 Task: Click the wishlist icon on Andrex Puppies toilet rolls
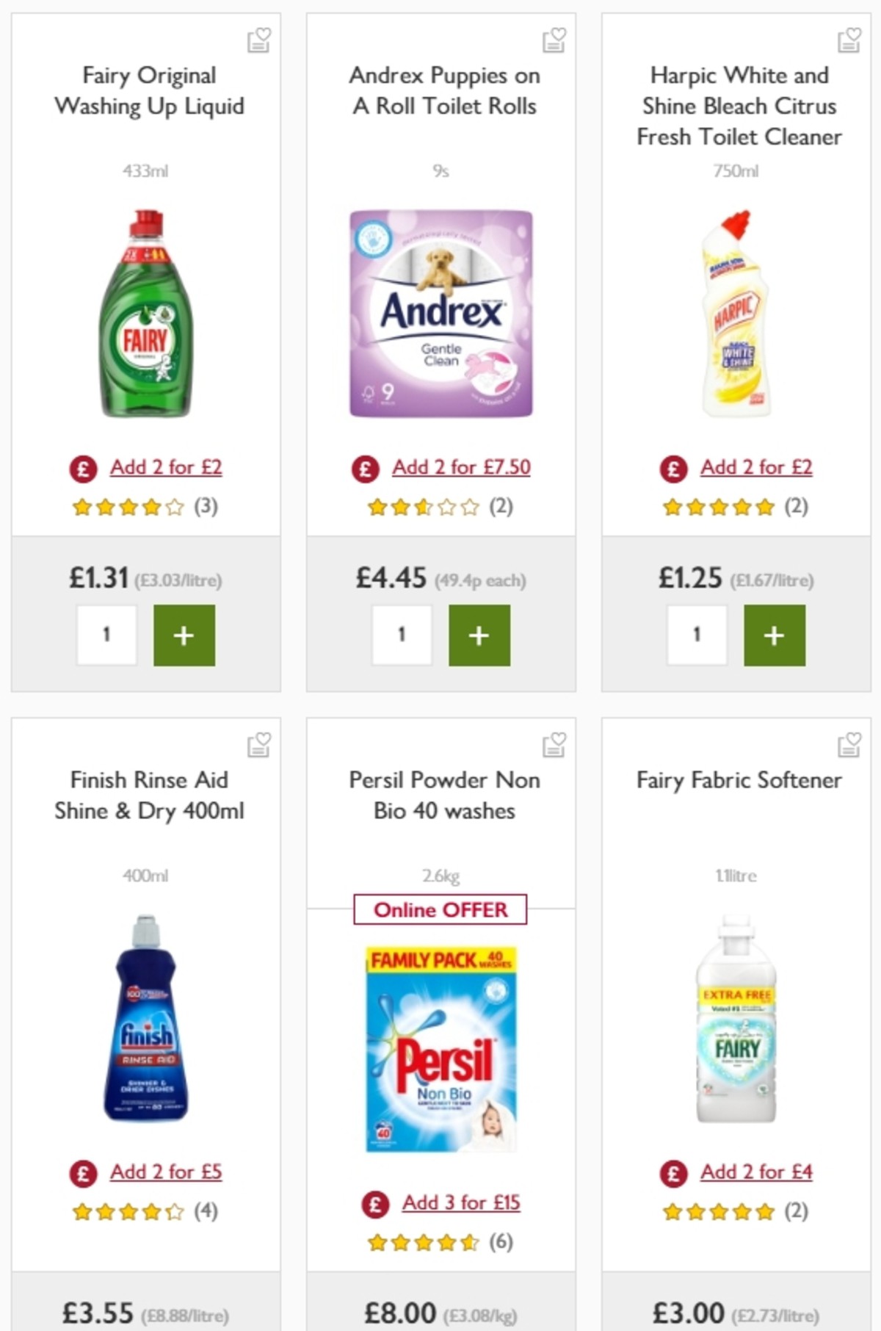point(555,40)
